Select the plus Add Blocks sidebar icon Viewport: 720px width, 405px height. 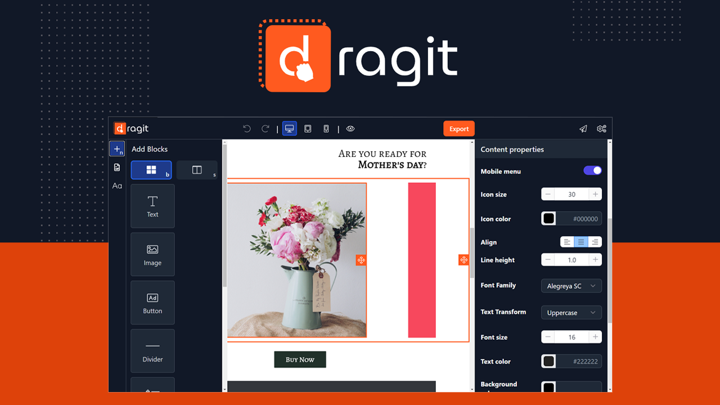tap(117, 149)
